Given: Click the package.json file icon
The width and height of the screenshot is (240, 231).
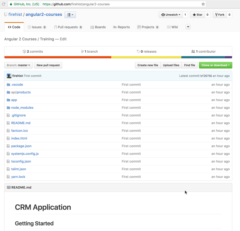Looking at the screenshot, I should pyautogui.click(x=8, y=146).
